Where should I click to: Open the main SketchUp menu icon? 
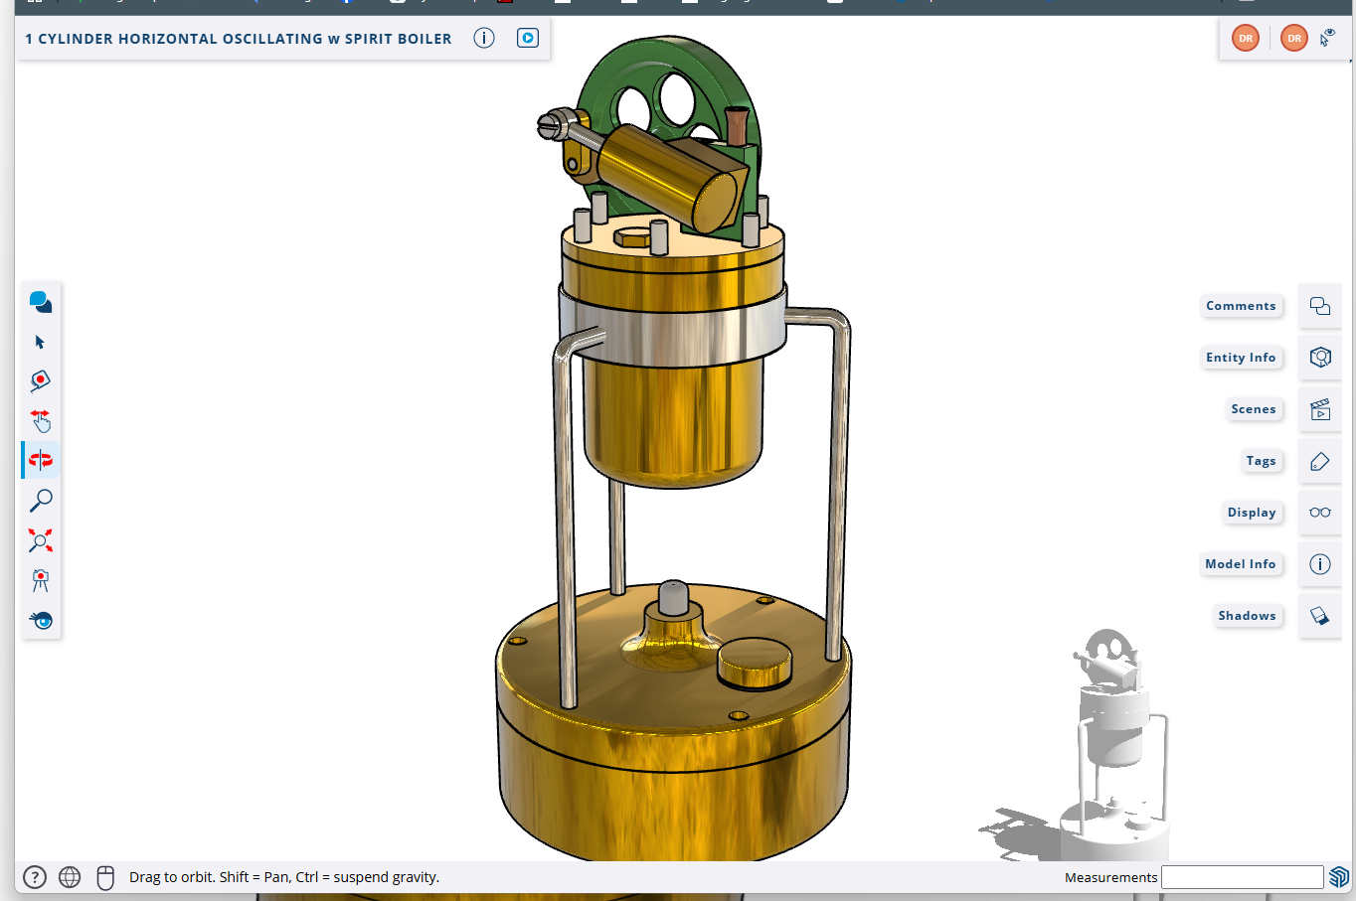tap(41, 302)
